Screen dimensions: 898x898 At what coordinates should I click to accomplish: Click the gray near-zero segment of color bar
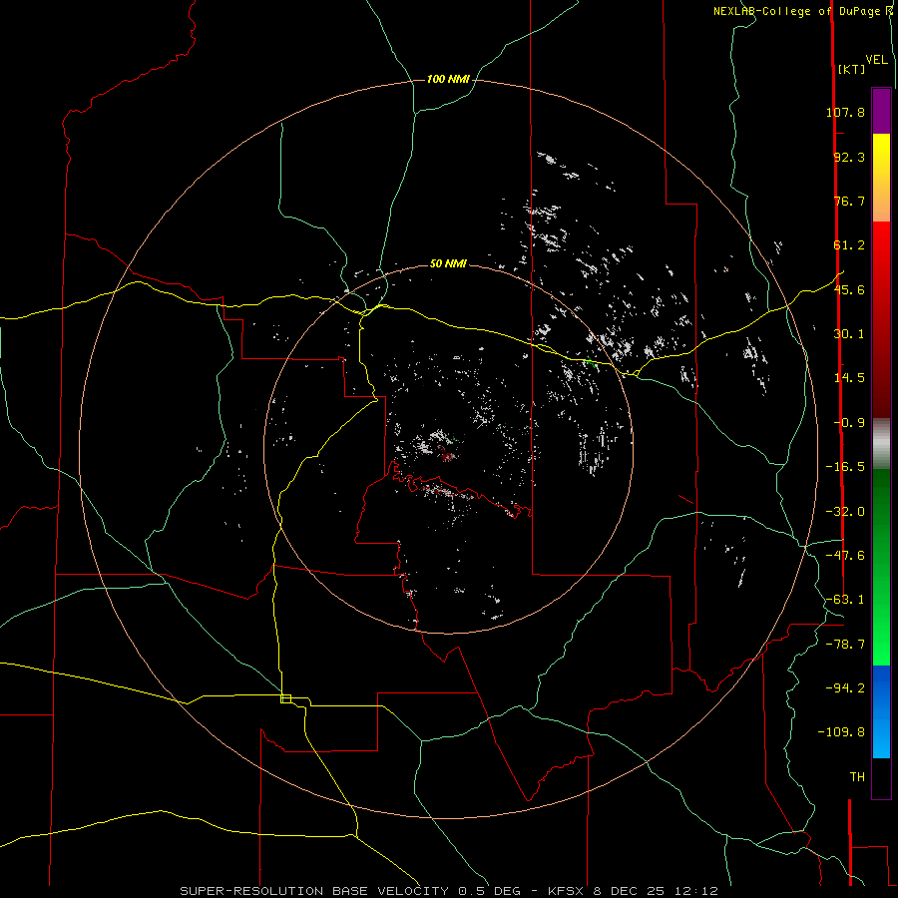881,444
